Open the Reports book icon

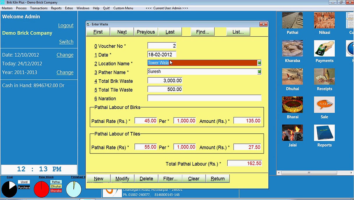click(x=324, y=133)
